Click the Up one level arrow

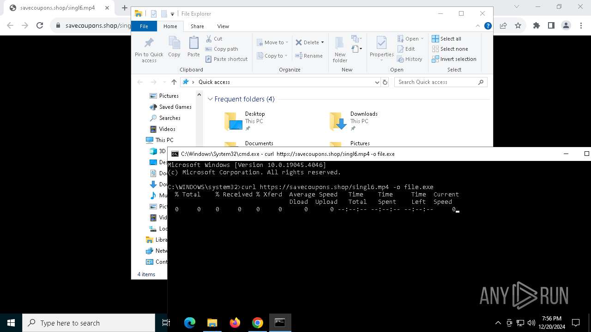point(174,82)
